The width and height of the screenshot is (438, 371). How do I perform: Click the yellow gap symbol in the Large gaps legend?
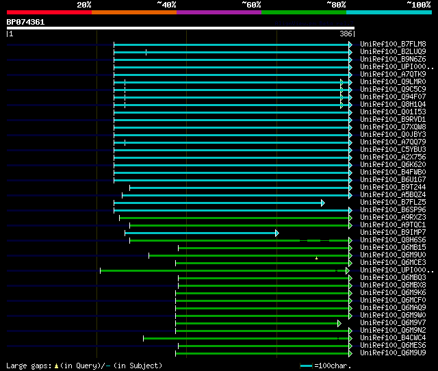tap(56, 366)
